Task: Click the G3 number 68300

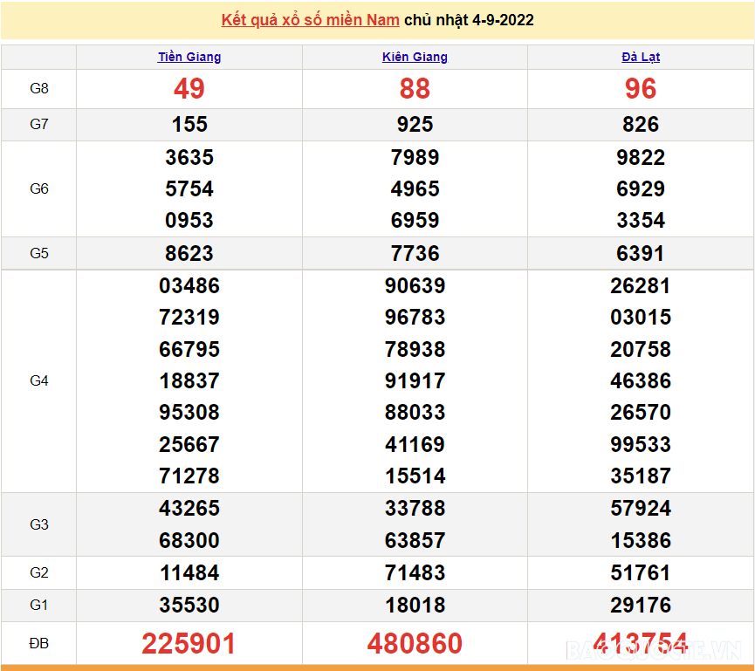Action: click(189, 541)
